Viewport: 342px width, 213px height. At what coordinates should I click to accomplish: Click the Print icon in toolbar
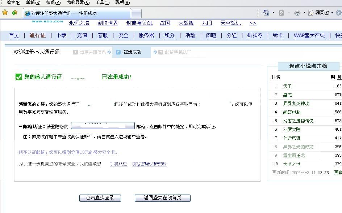point(297,13)
